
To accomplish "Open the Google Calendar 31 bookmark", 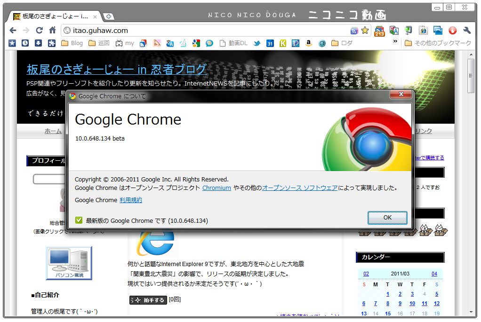I will 270,44.
